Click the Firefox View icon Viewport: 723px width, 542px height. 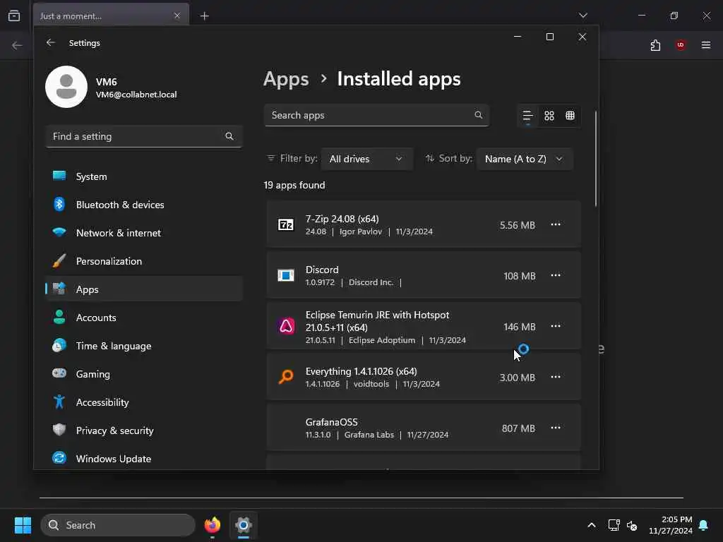(14, 16)
